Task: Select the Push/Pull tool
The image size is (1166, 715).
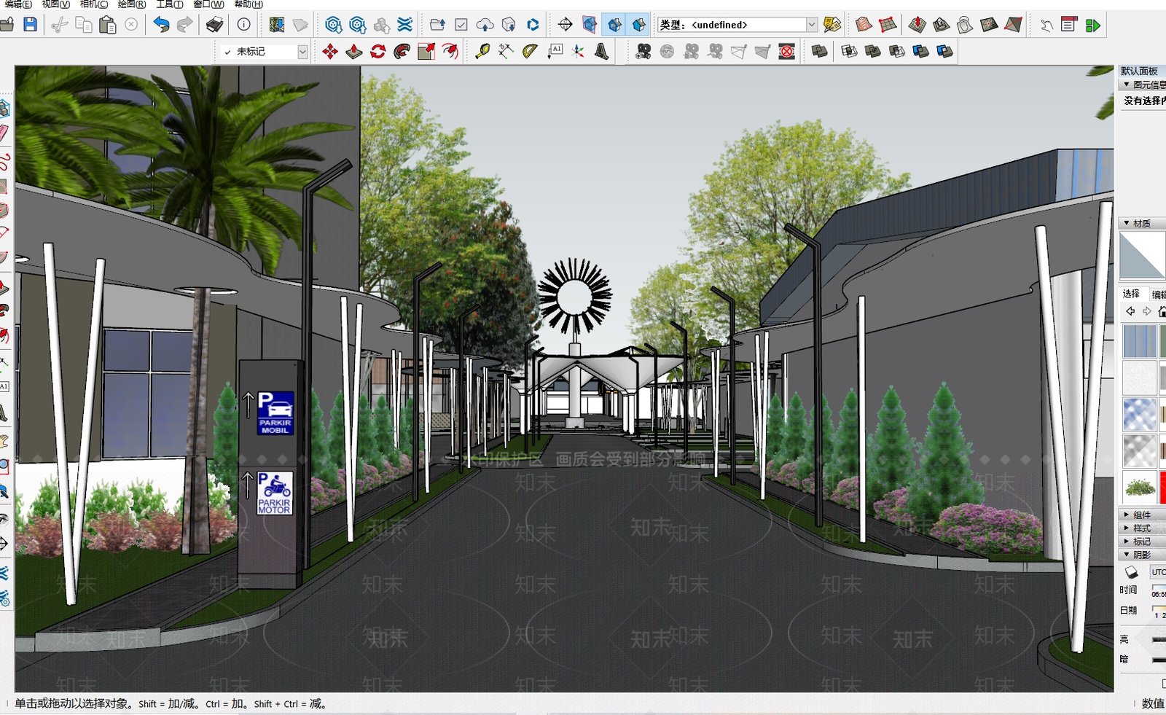Action: tap(354, 51)
